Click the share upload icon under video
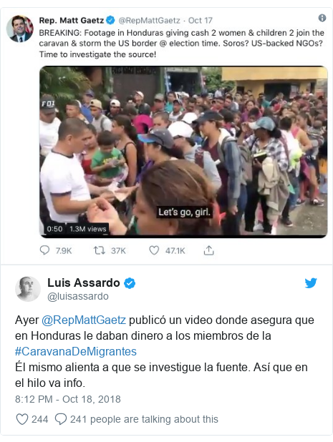The image size is (333, 442). (209, 250)
